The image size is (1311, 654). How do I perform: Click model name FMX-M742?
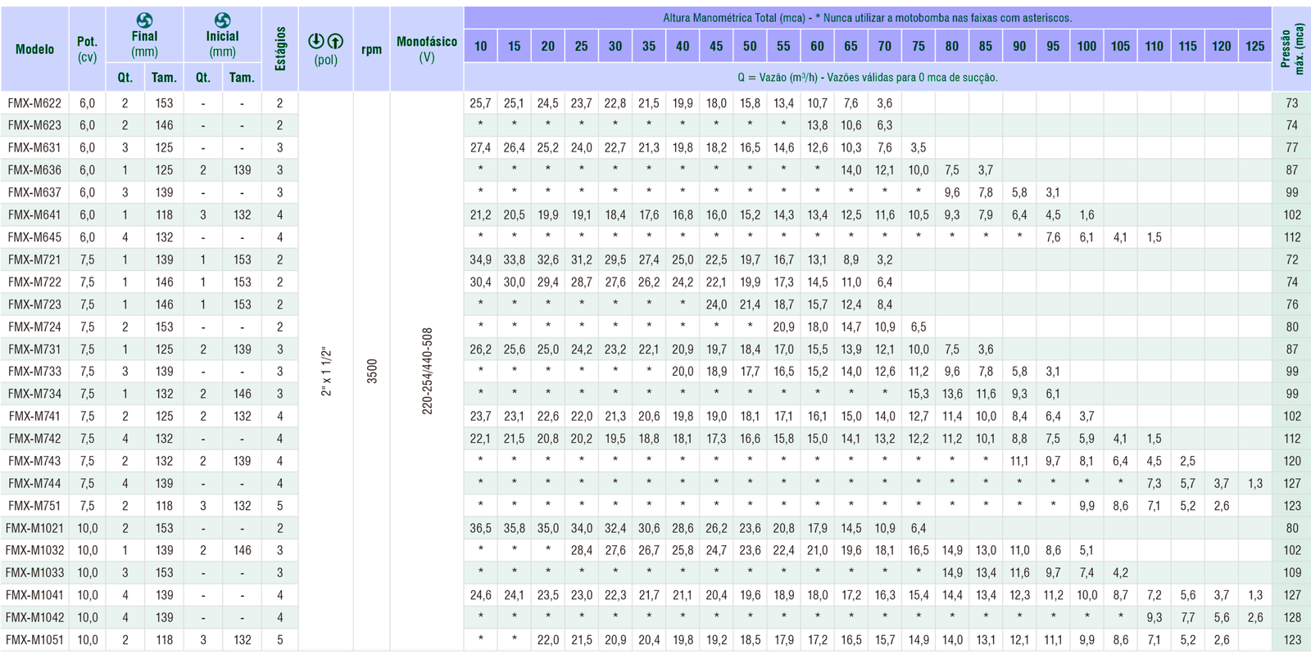tap(34, 439)
